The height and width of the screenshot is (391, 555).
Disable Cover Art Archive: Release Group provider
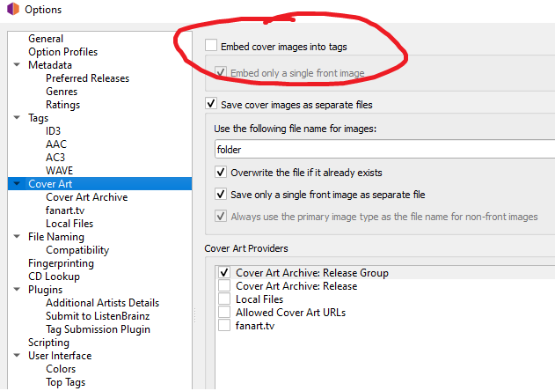pos(224,272)
